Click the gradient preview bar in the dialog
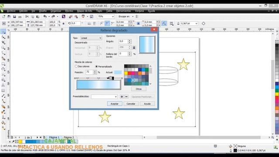 [x=99, y=85]
